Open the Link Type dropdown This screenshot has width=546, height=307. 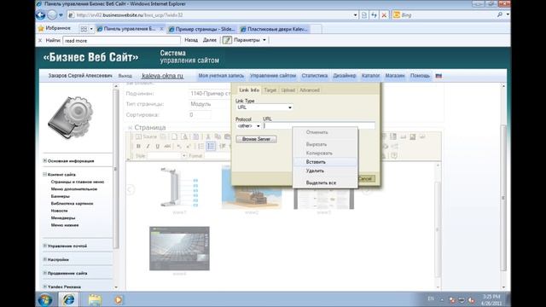(264, 107)
